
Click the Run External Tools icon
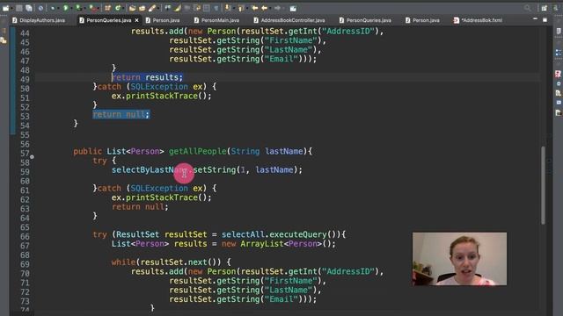[x=92, y=8]
